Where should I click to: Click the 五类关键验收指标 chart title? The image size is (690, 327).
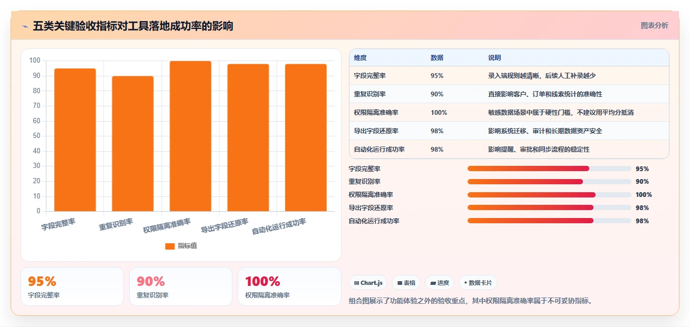tap(133, 26)
